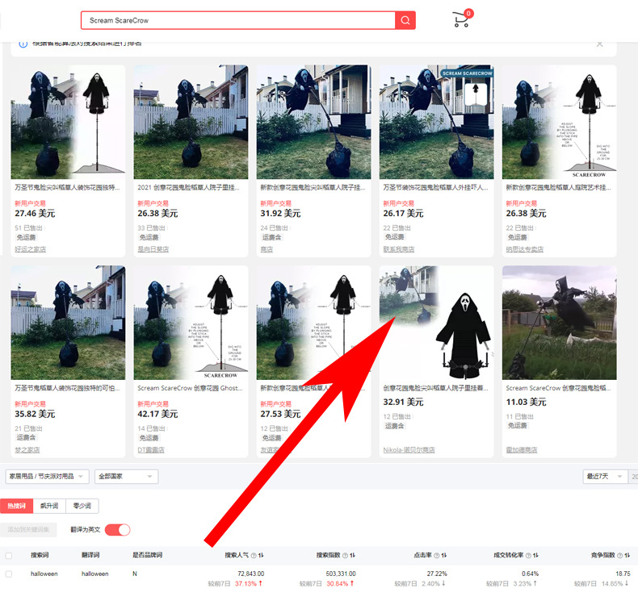Screen dimensions: 638x605
Task: Open product image priced 11.03 美元
Action: point(560,323)
